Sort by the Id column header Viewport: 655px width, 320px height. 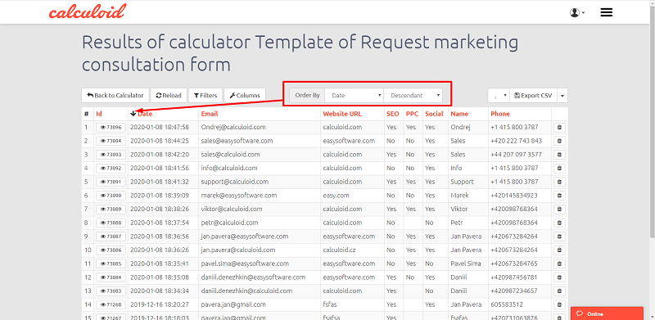[99, 114]
